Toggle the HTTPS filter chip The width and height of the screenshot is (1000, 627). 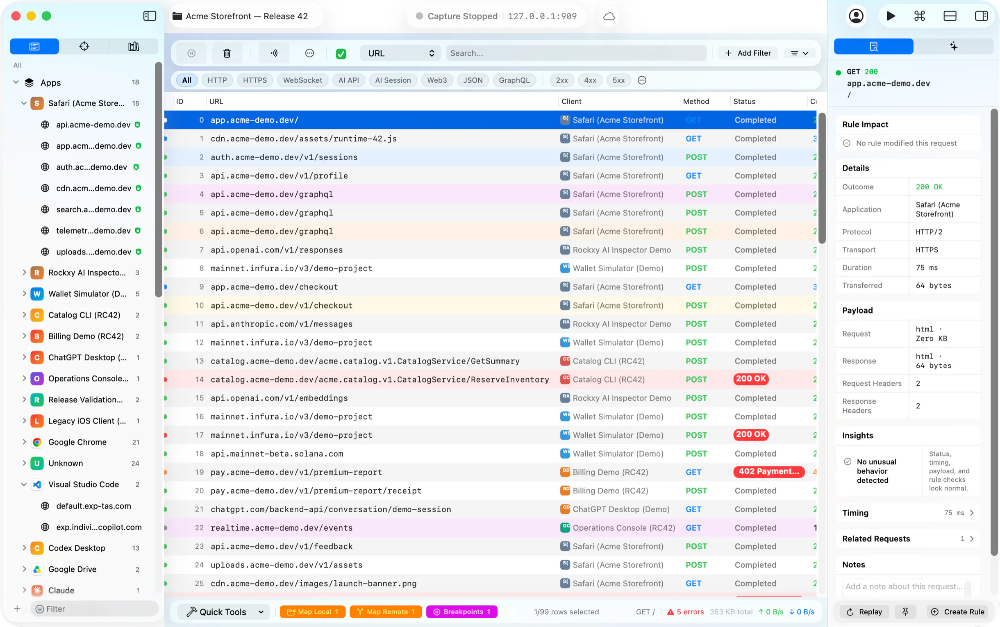tap(255, 80)
